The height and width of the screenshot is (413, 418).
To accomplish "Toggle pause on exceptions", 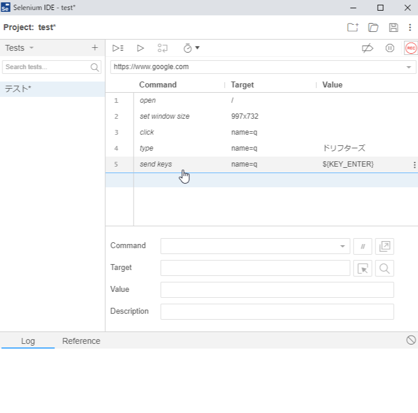I will click(390, 48).
